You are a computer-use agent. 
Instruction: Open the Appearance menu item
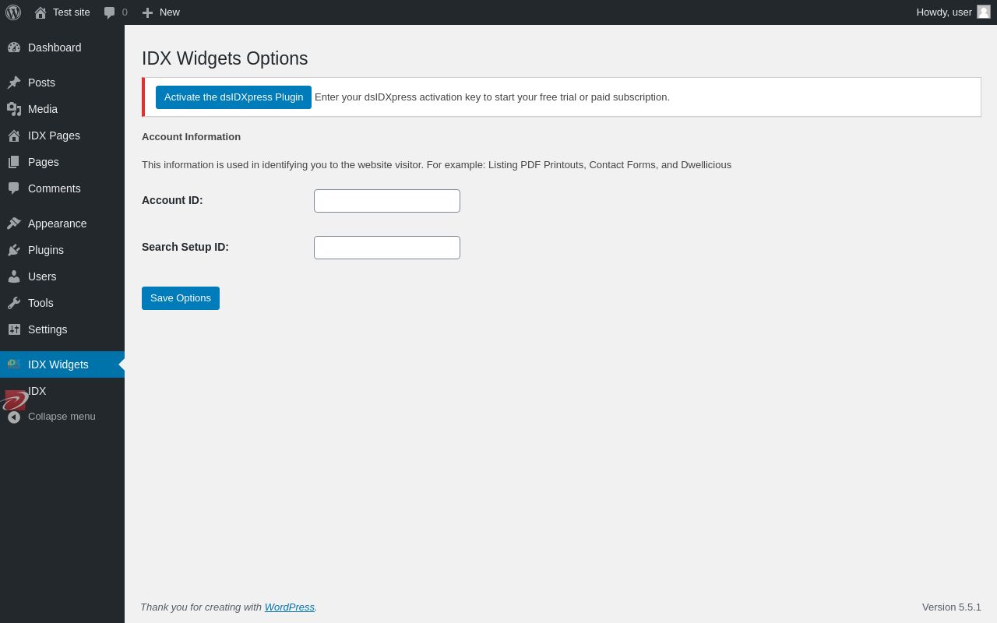(x=62, y=224)
